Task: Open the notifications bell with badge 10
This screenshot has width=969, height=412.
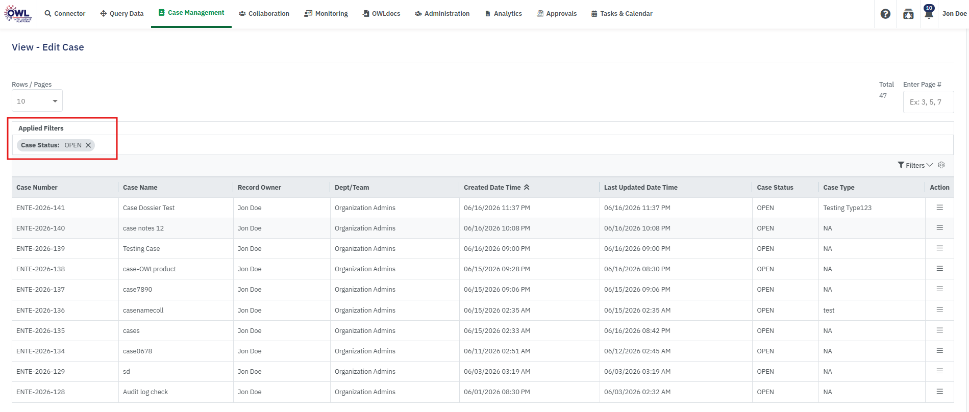Action: pyautogui.click(x=929, y=12)
